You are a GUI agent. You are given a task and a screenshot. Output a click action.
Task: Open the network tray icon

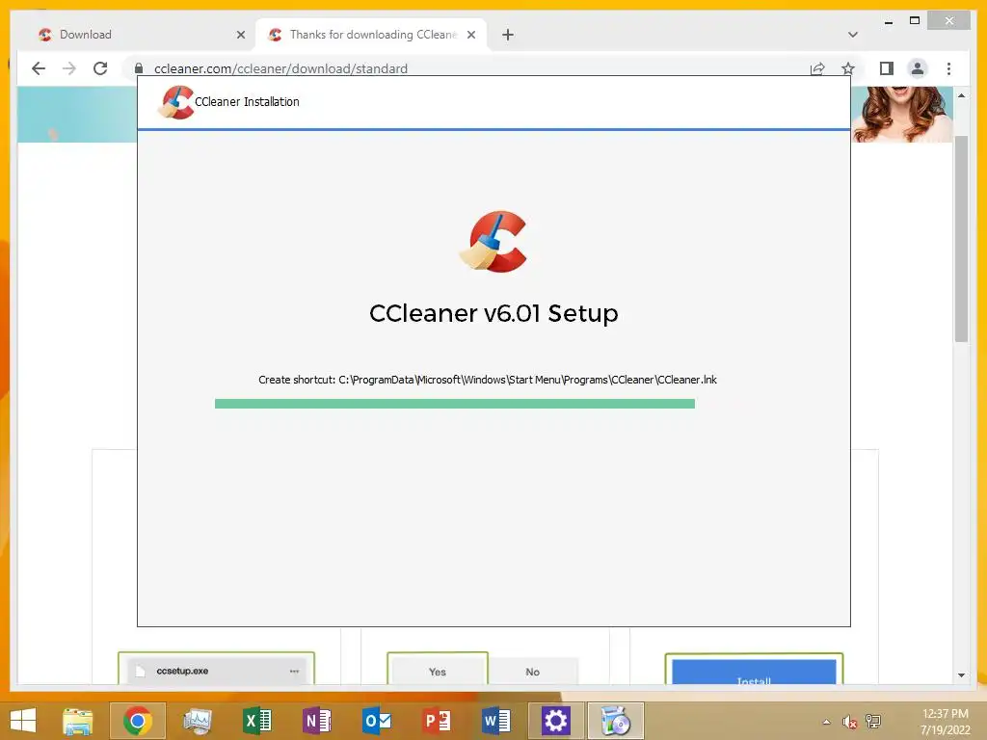click(873, 722)
